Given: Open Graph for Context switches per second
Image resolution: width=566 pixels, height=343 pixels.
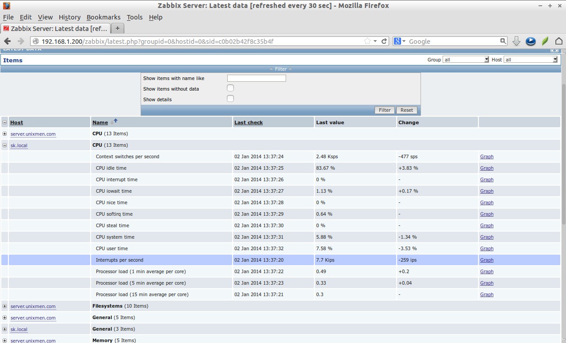Looking at the screenshot, I should coord(487,156).
